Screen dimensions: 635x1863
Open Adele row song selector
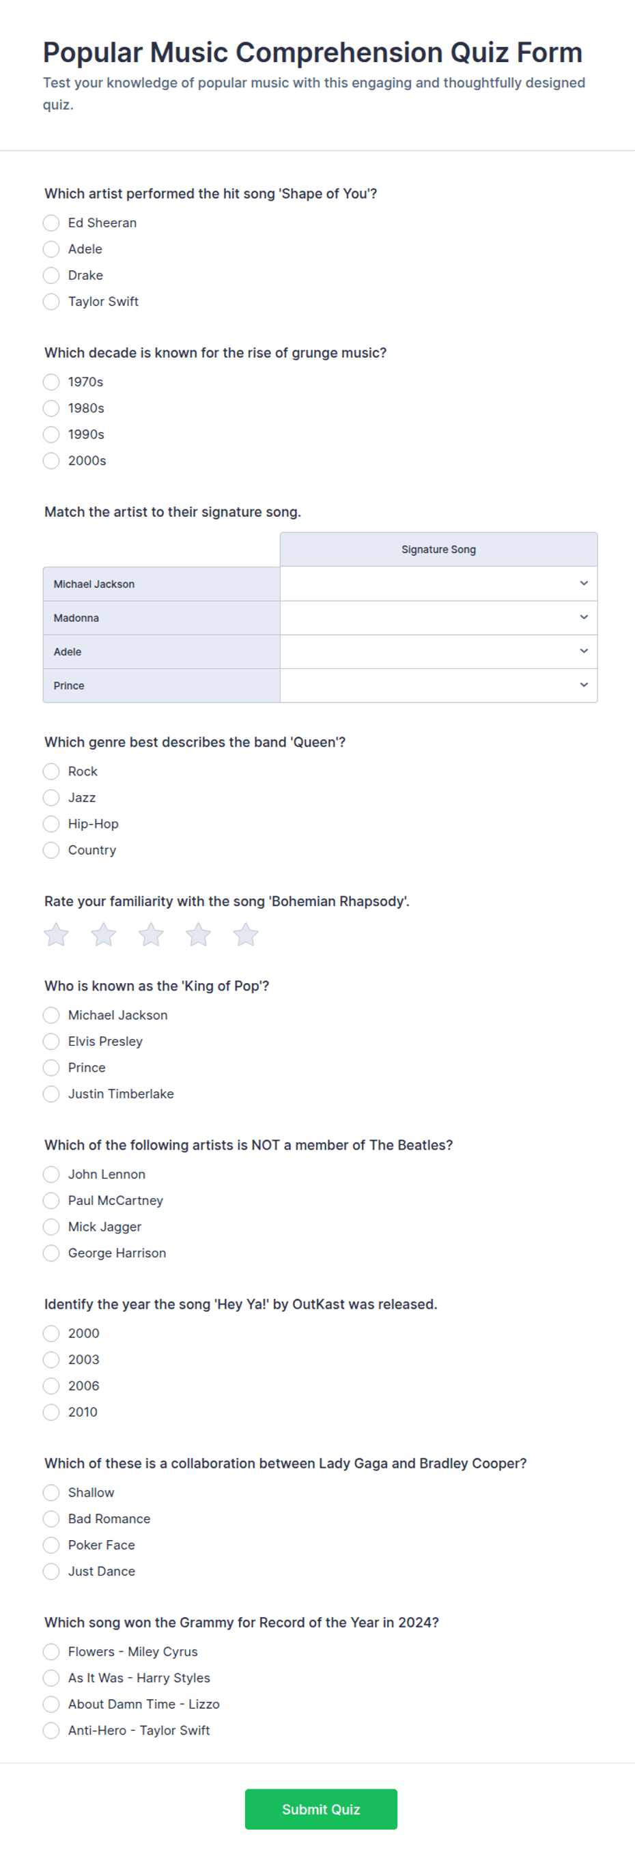click(438, 652)
